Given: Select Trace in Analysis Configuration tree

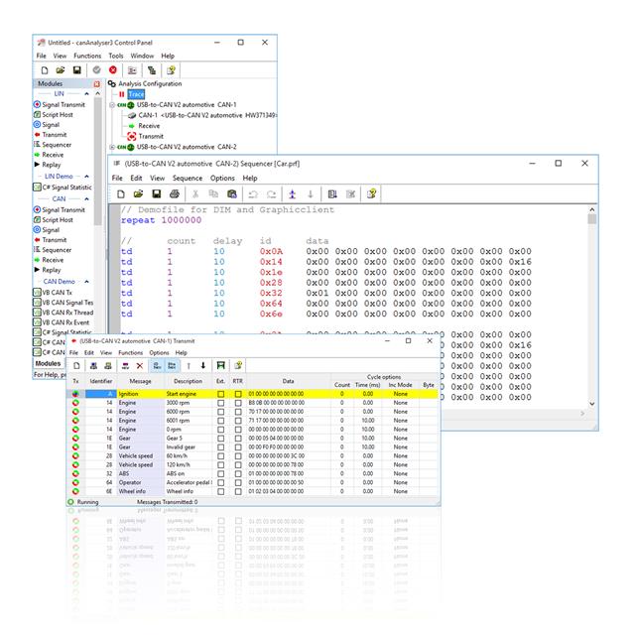Looking at the screenshot, I should click(x=135, y=94).
